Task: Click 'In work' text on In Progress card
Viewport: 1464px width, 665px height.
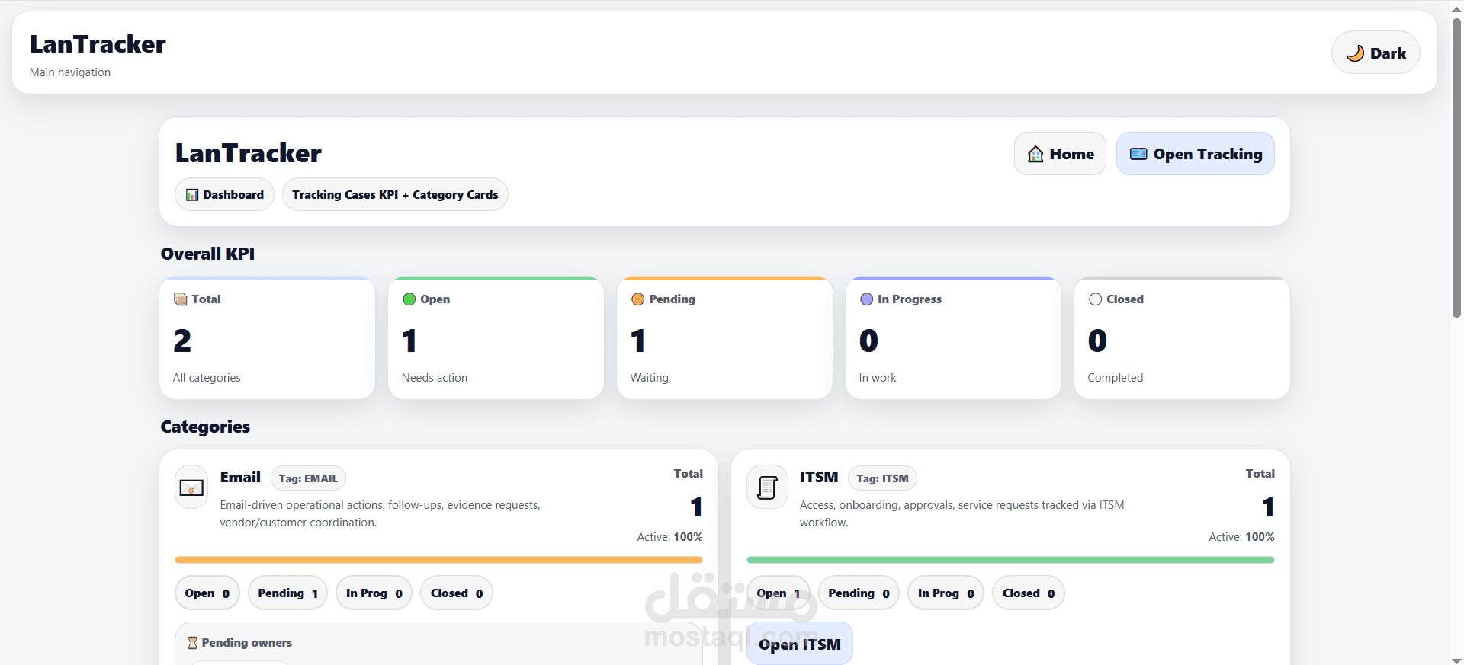Action: [878, 378]
